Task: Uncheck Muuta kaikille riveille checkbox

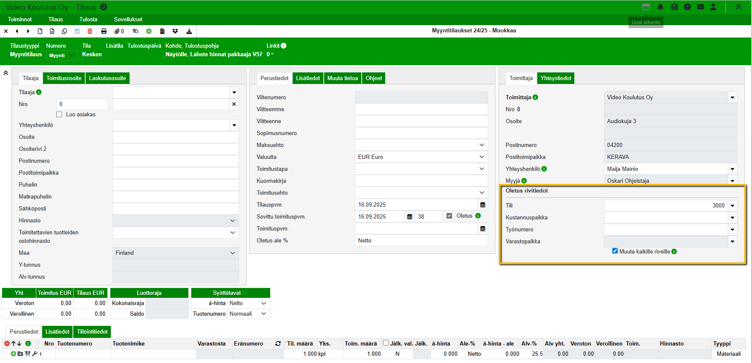Action: pos(615,251)
